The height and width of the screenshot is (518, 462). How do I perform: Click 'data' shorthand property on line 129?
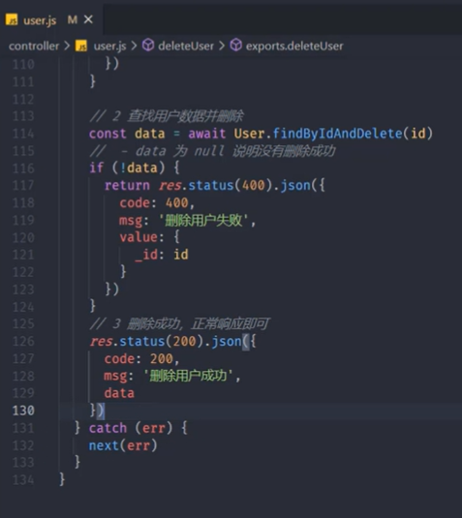119,393
